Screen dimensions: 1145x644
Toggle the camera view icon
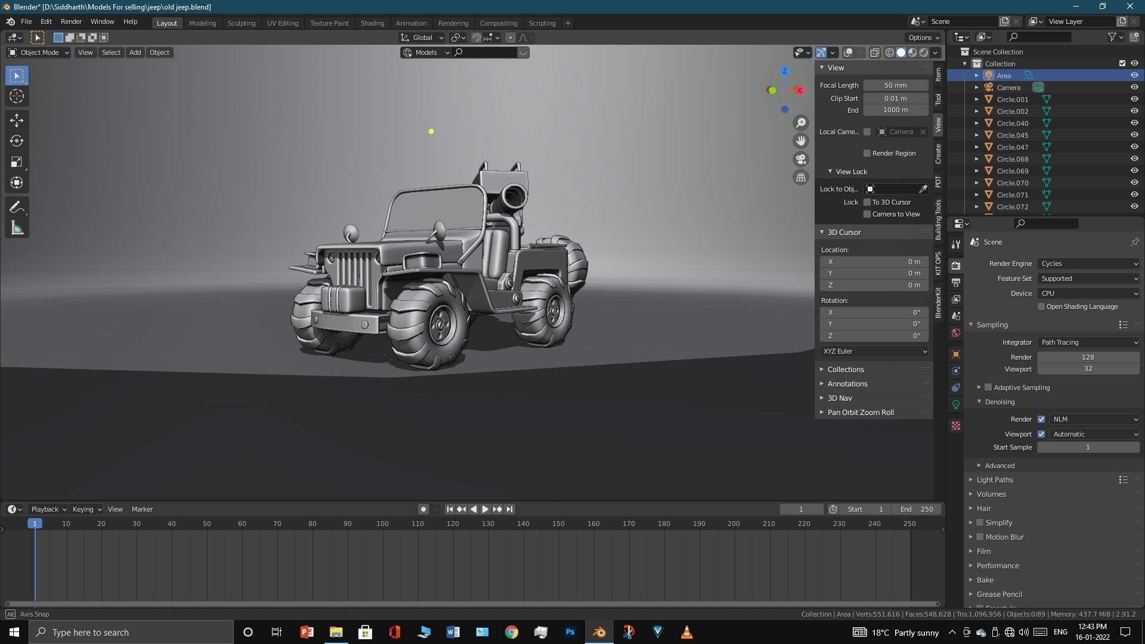[x=801, y=159]
